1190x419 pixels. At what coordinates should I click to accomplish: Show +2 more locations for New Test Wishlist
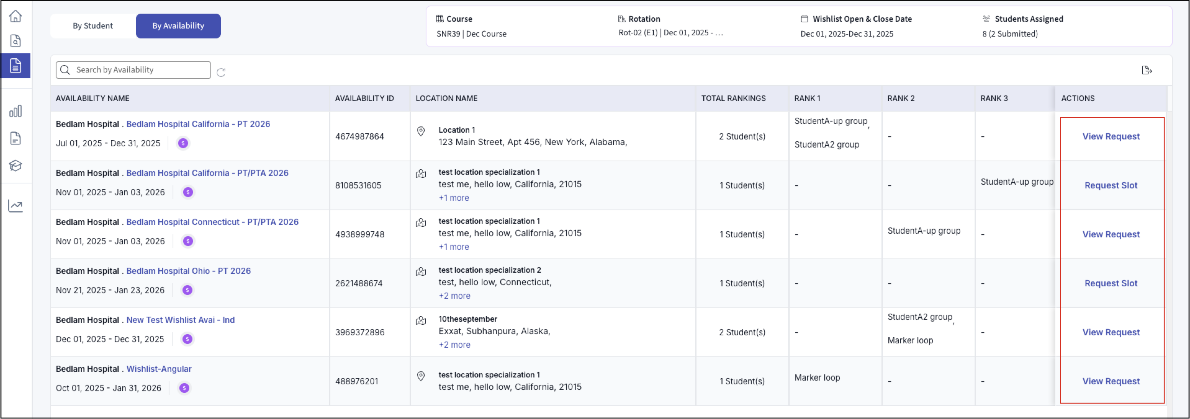tap(454, 345)
